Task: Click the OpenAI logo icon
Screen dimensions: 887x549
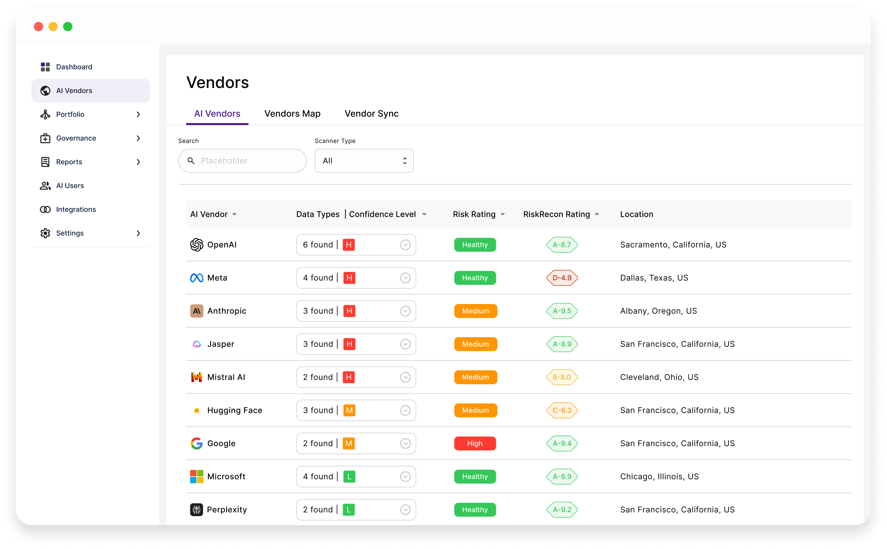Action: point(197,245)
